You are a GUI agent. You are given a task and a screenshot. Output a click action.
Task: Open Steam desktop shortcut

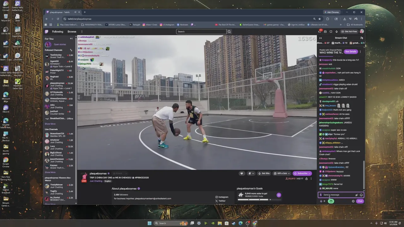(6, 44)
